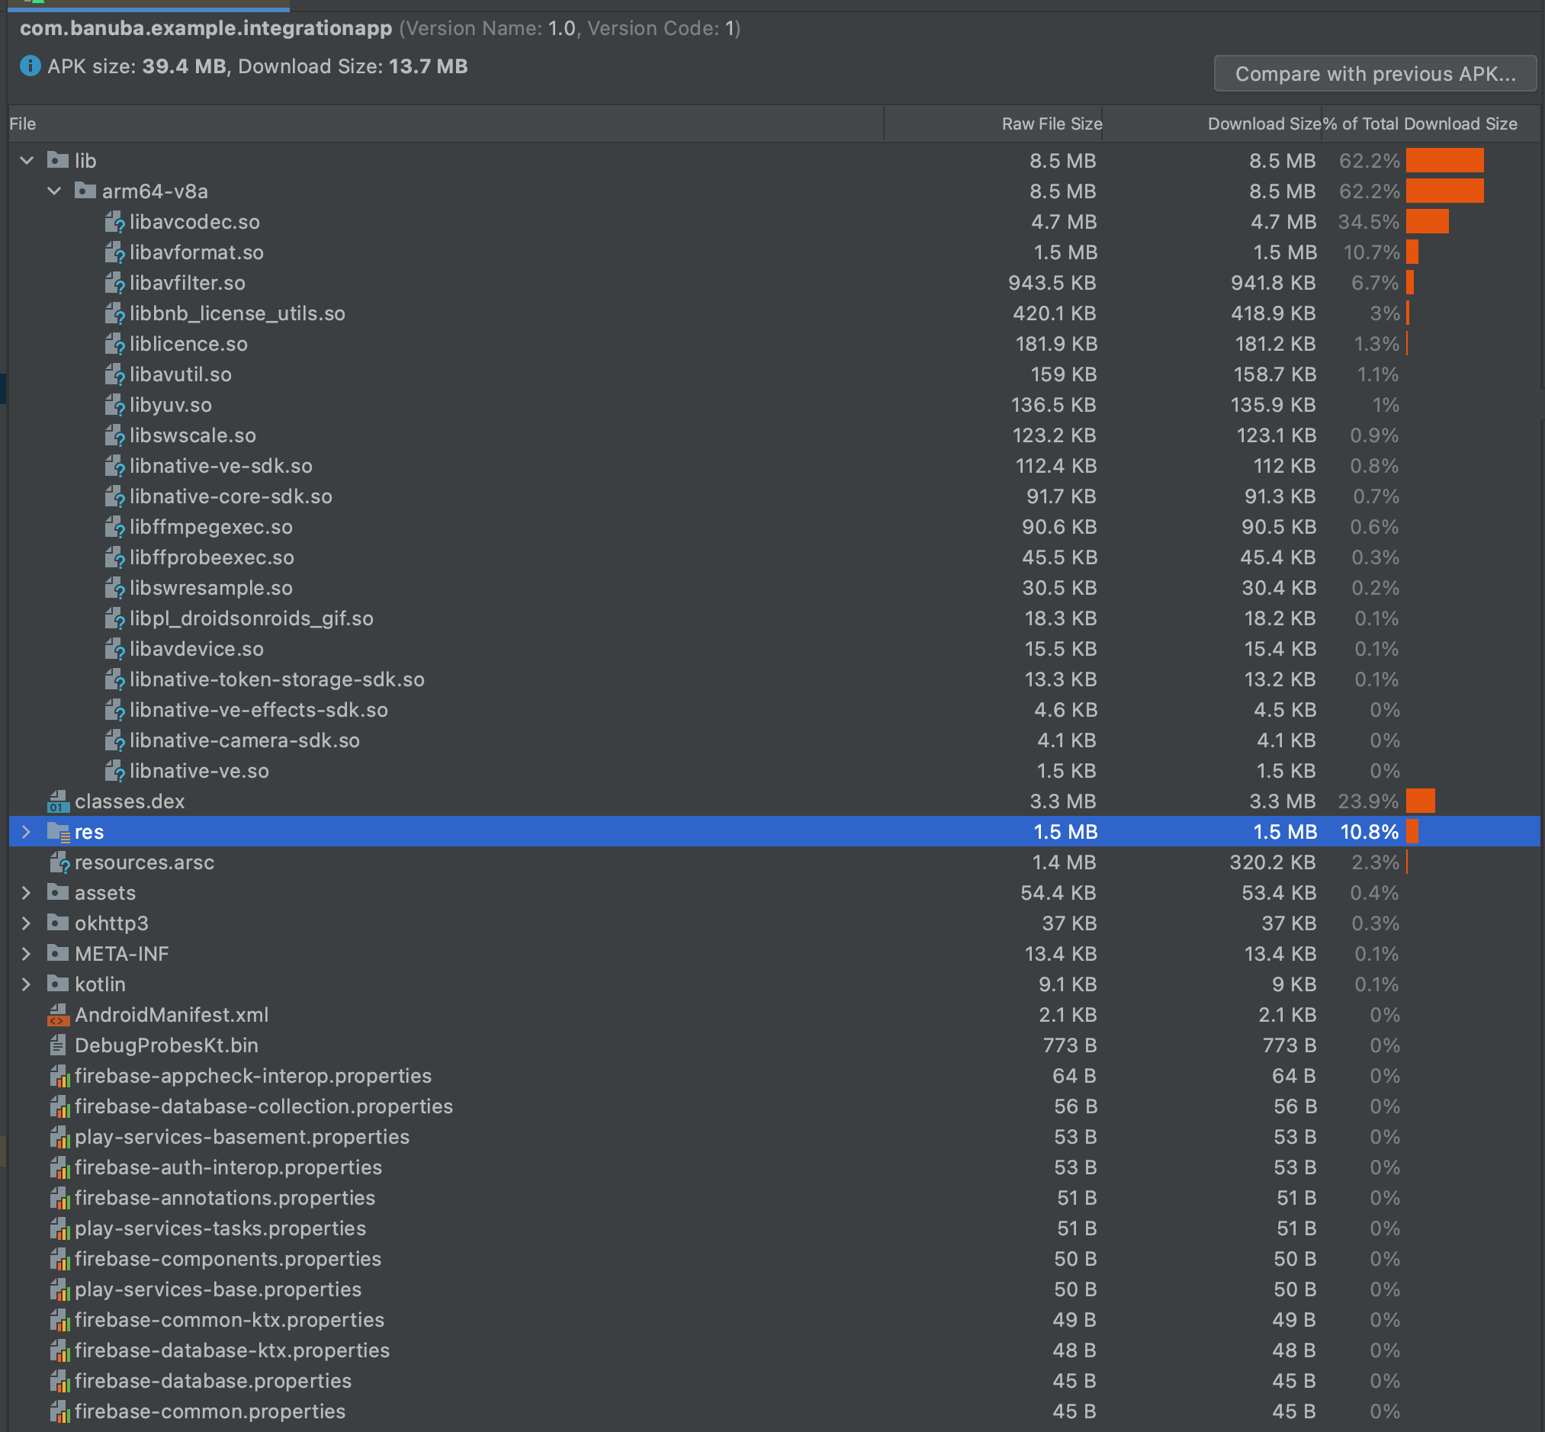The width and height of the screenshot is (1545, 1432).
Task: Select the play-services-tasks.properties row
Action: click(774, 1228)
